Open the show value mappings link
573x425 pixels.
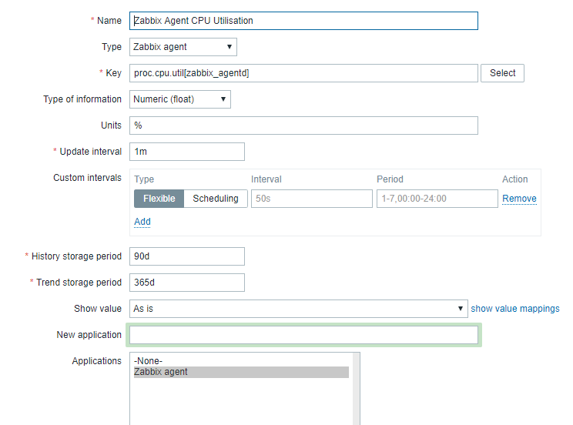pos(515,309)
